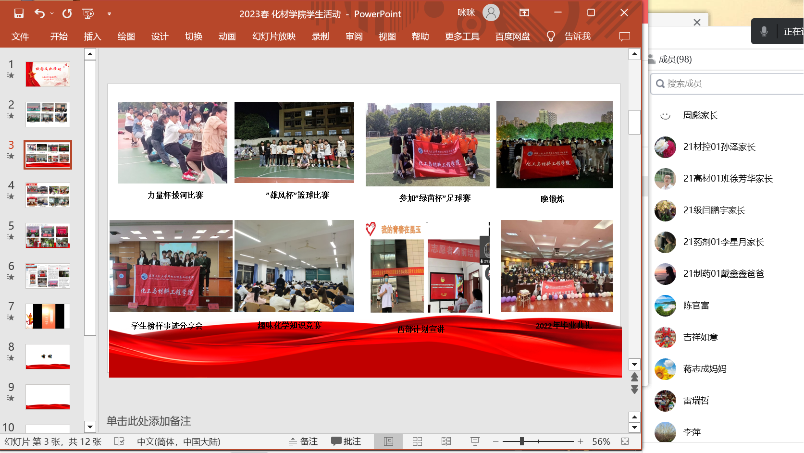Expand the undo history dropdown arrow

tap(52, 13)
